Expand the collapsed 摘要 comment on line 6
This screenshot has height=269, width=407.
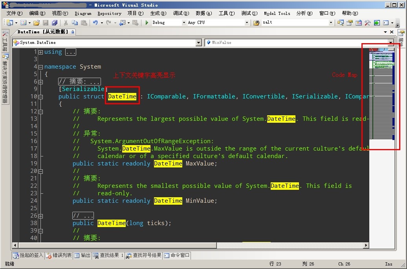pyautogui.click(x=41, y=82)
